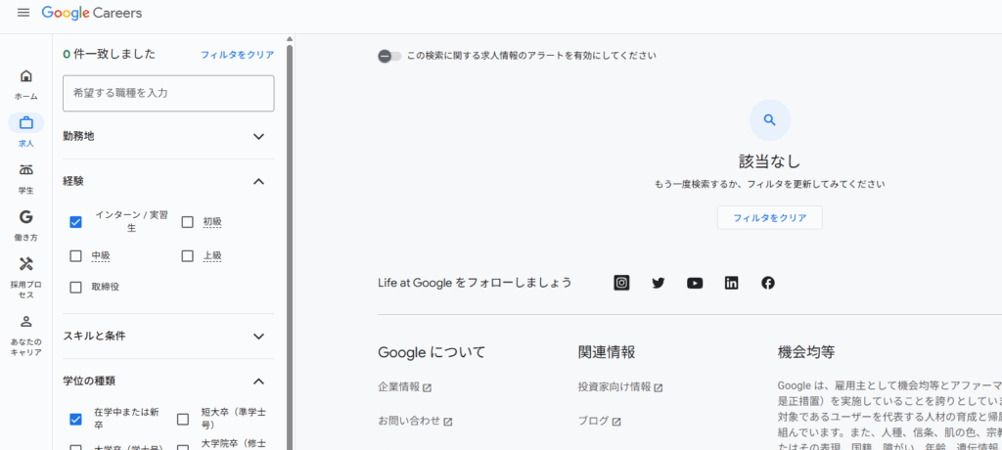Click フィルタをクリア link in filter panel
Image resolution: width=1002 pixels, height=450 pixels.
click(x=237, y=55)
